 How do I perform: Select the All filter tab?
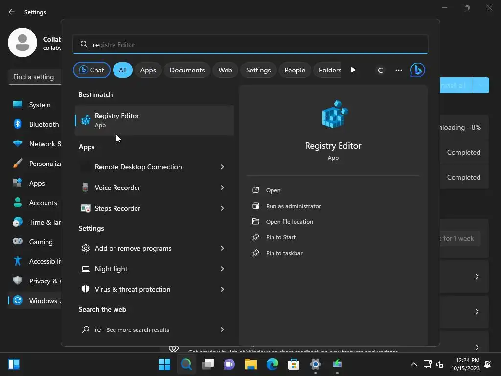(x=123, y=70)
